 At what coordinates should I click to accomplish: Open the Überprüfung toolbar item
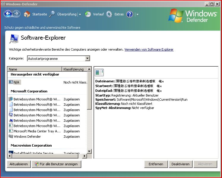point(67,14)
